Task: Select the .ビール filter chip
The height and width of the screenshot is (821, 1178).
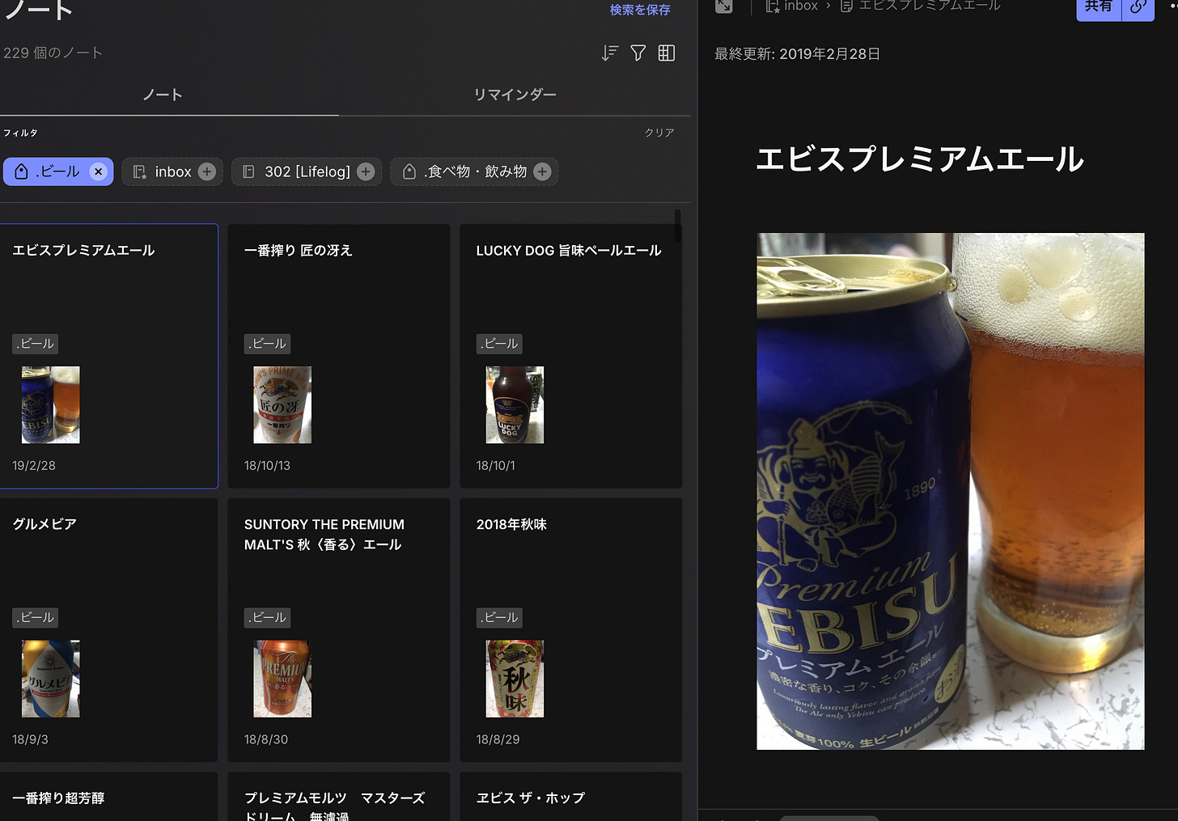Action: pyautogui.click(x=58, y=171)
